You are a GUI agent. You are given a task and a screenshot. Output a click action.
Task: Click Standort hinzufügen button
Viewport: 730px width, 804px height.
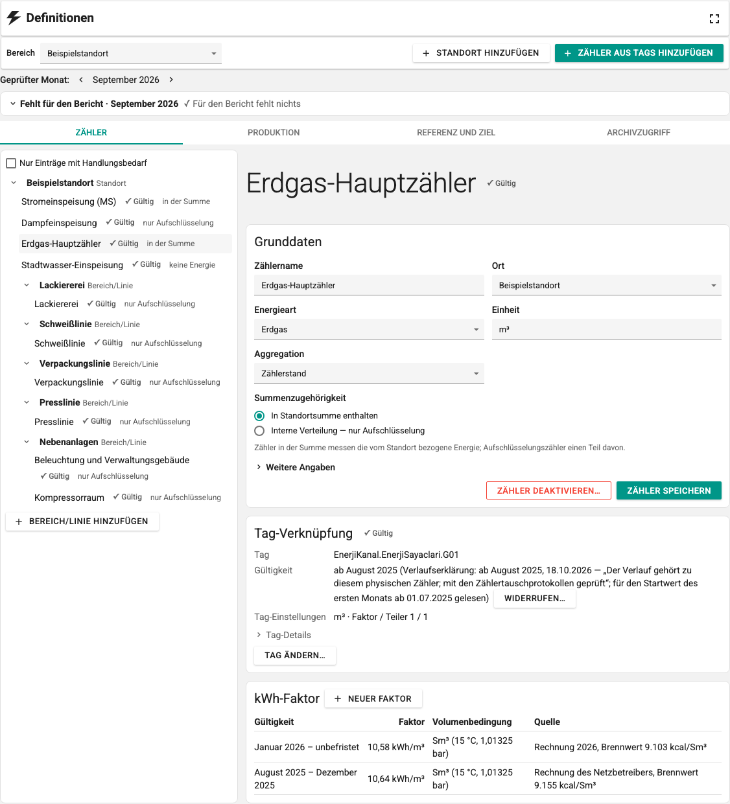[x=481, y=53]
